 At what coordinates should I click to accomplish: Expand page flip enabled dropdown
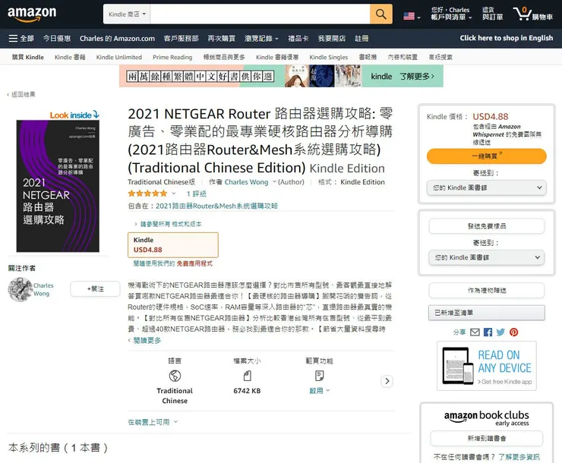[x=319, y=391]
